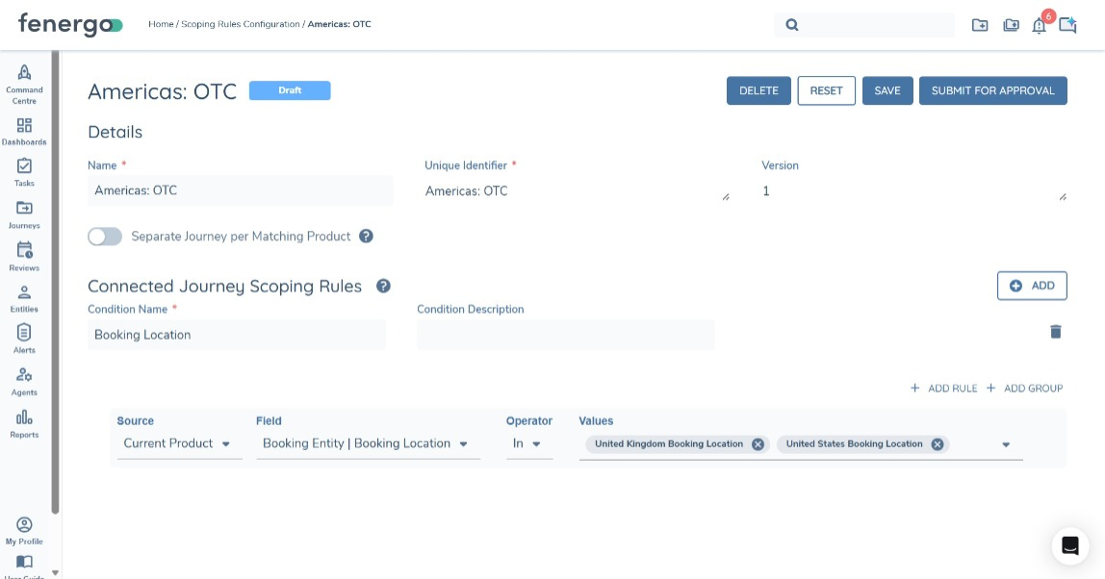
Task: Delete the Booking Location condition trash icon
Action: (1055, 332)
